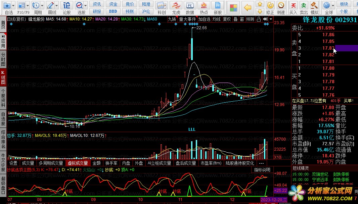The height and width of the screenshot is (204, 358).
Task: Toggle 均线 moving averages display
Action: [216, 19]
